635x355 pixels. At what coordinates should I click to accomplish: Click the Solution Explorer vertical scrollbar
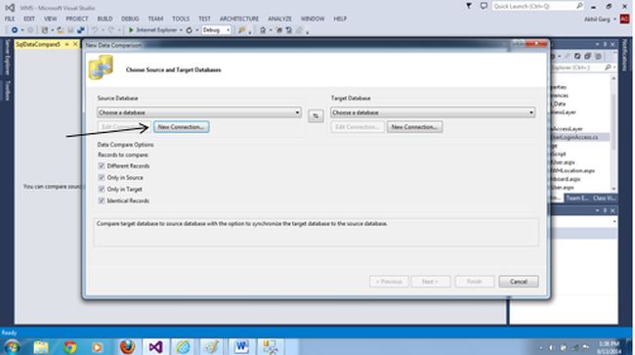click(614, 133)
